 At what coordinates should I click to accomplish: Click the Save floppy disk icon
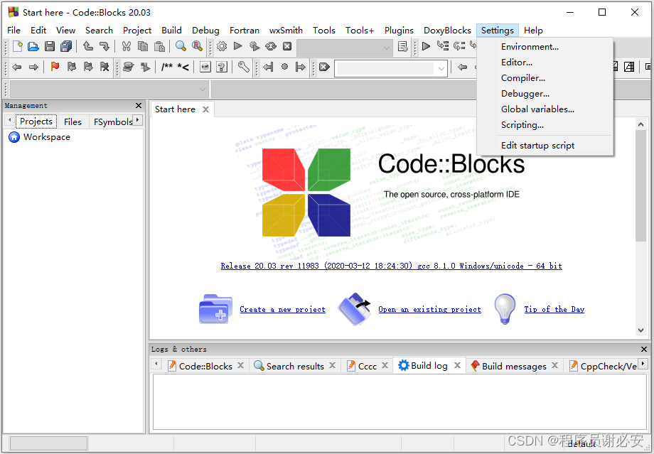click(50, 46)
